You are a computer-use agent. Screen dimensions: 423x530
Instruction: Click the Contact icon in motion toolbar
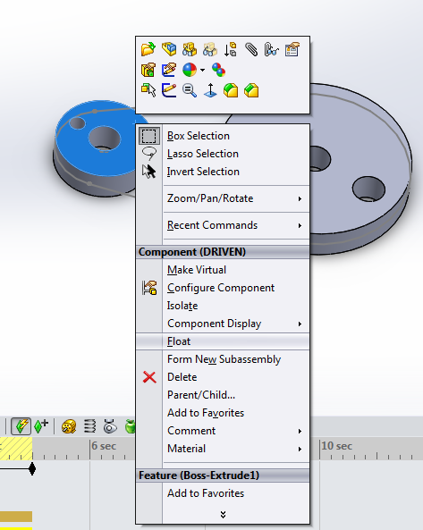click(x=110, y=426)
